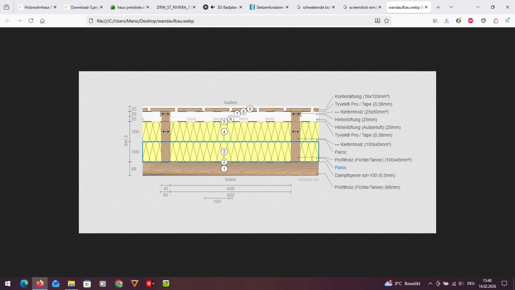
Task: Open a new tab with plus button
Action: coord(438,7)
